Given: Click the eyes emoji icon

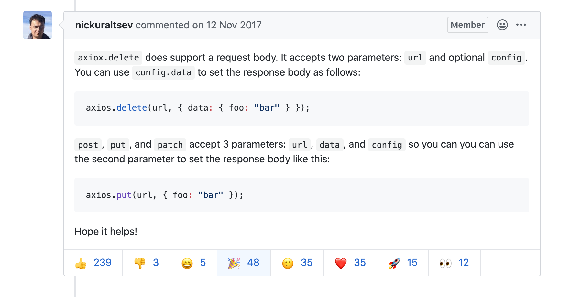Looking at the screenshot, I should click(445, 263).
